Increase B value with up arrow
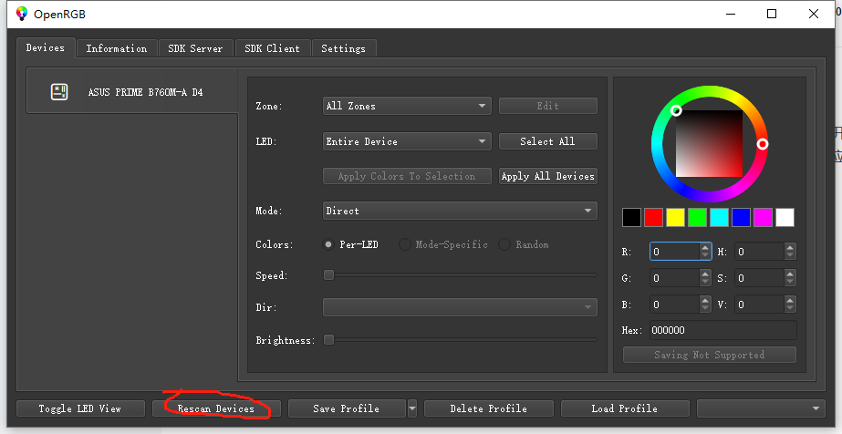 pos(705,300)
